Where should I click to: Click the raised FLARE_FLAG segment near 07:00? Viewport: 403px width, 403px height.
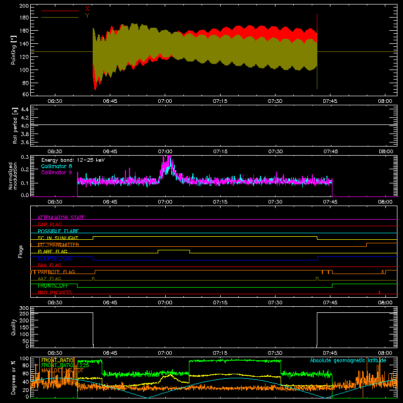[174, 250]
